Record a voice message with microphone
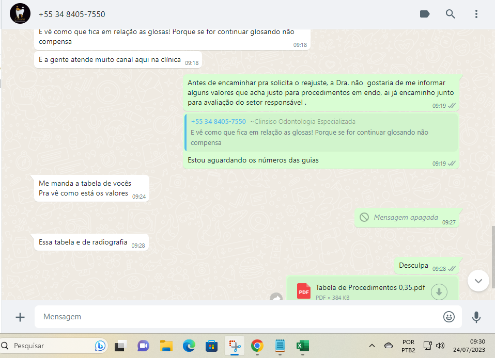Viewport: 495px width, 358px height. click(x=476, y=317)
